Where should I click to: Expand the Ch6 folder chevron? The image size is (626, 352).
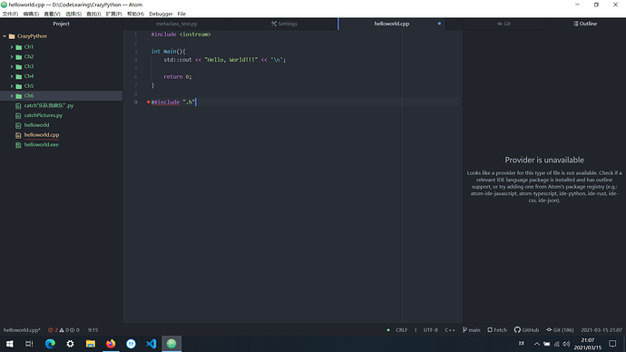coord(12,96)
